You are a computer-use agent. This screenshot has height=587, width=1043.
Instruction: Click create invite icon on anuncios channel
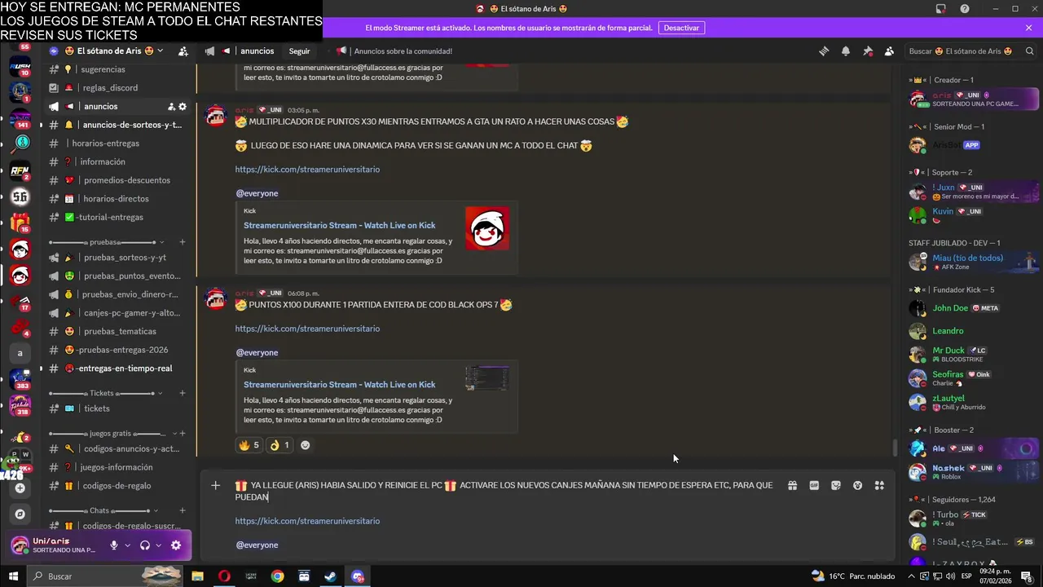click(x=171, y=106)
